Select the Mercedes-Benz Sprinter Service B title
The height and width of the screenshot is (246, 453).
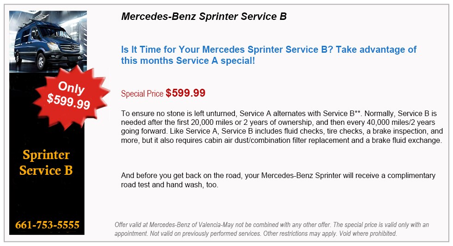click(x=204, y=17)
